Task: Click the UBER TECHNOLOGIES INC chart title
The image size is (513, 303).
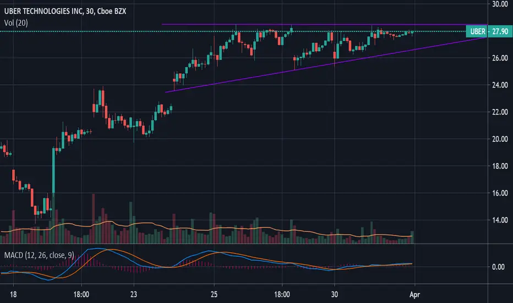Action: [x=65, y=11]
